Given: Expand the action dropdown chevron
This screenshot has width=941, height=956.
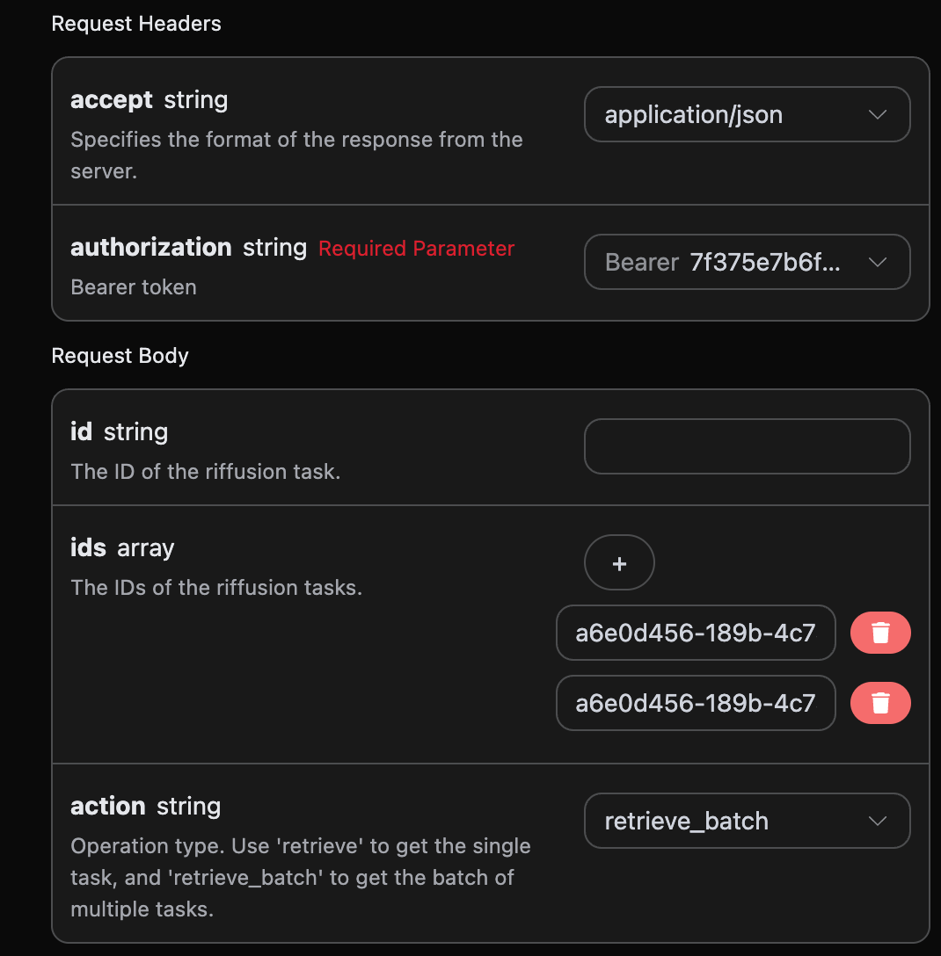Looking at the screenshot, I should (877, 821).
